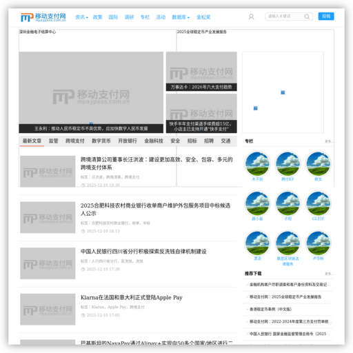
Task: Select the 最新文章 tab
Action: click(x=32, y=141)
